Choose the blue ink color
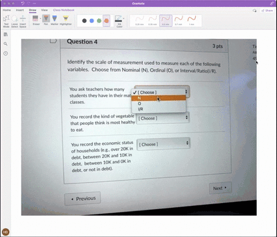The width and height of the screenshot is (277, 237). (x=92, y=21)
